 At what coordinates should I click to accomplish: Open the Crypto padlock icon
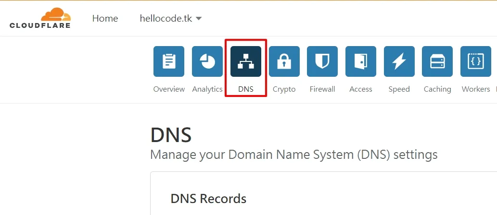tap(284, 61)
